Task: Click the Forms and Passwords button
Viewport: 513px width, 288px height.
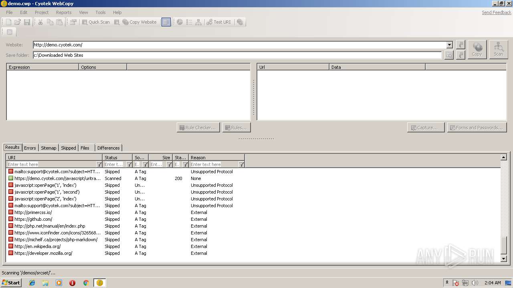Action: [x=477, y=128]
